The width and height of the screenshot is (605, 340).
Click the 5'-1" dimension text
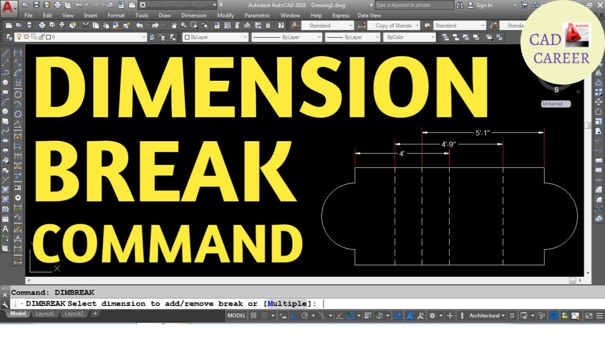click(x=483, y=133)
